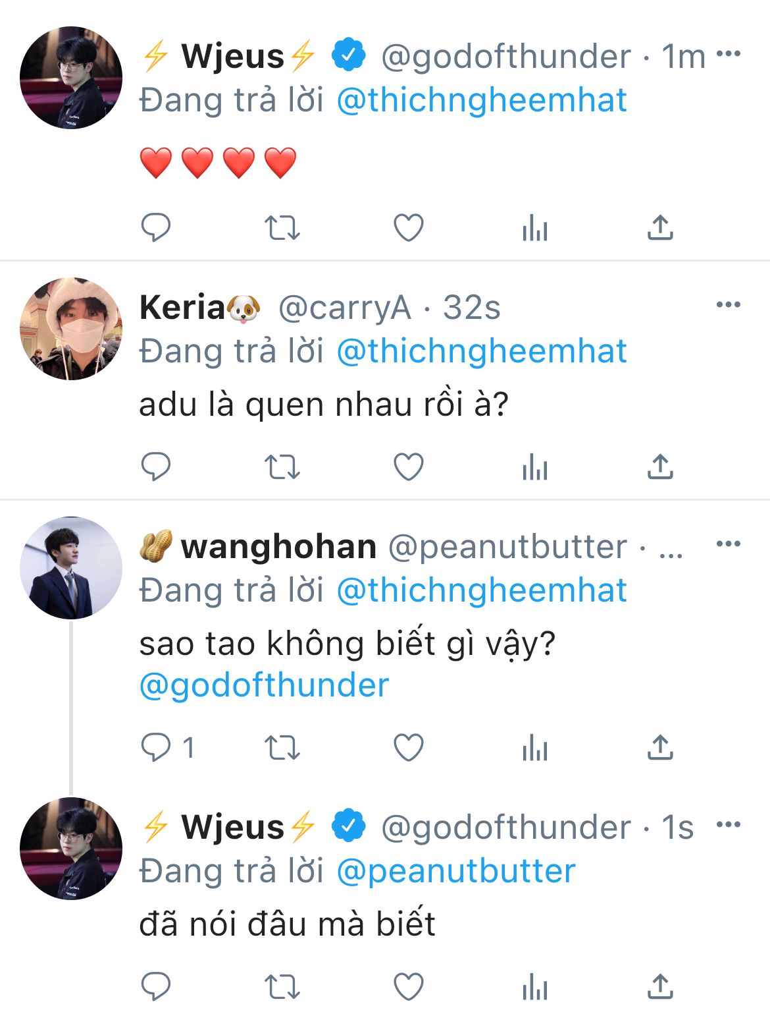Viewport: 770px width, 1018px height.
Task: Retweet Wjeus's four hearts tweet
Action: [282, 228]
